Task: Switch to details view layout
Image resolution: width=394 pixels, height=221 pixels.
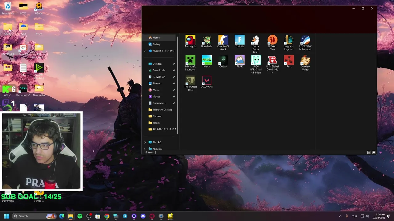Action: tap(369, 153)
